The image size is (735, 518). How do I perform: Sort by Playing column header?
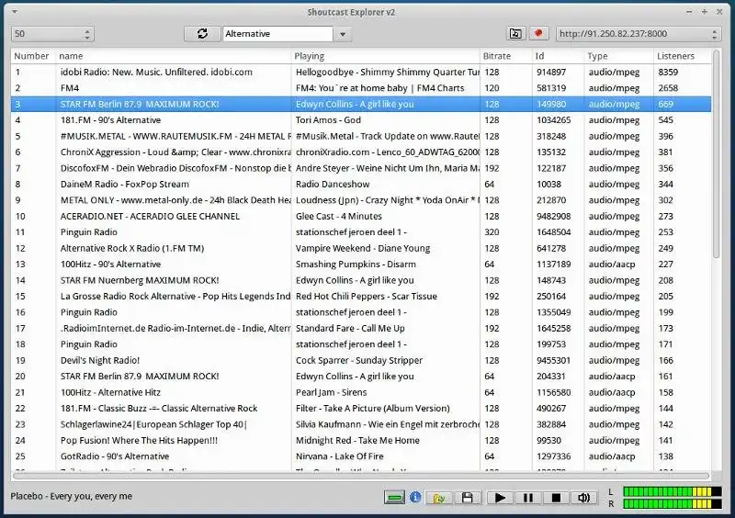click(386, 56)
